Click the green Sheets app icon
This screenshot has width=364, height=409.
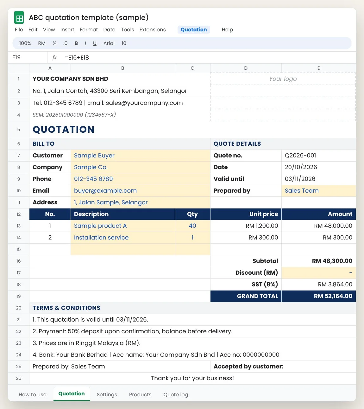(x=19, y=18)
